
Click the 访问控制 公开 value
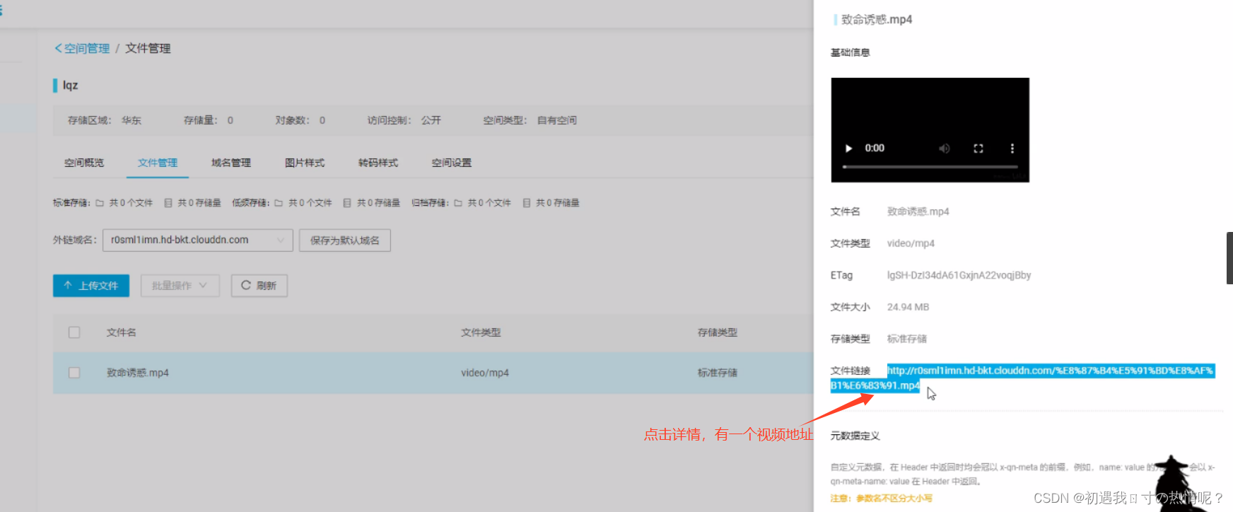click(431, 120)
